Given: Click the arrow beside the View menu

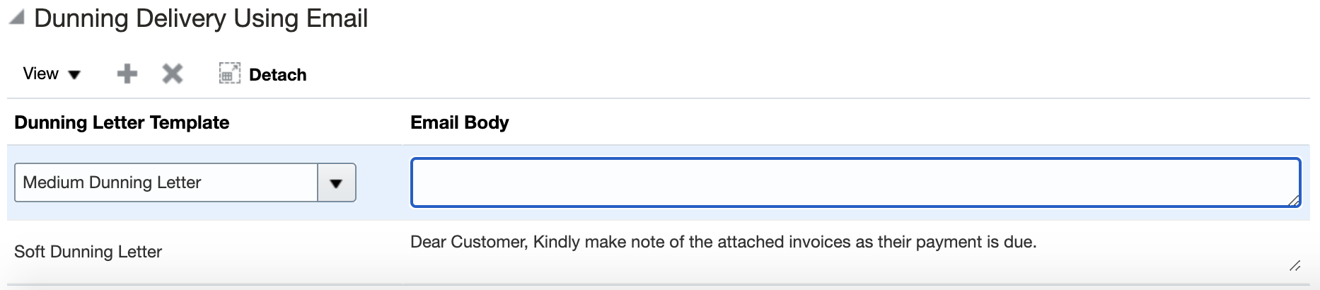Looking at the screenshot, I should pyautogui.click(x=74, y=75).
